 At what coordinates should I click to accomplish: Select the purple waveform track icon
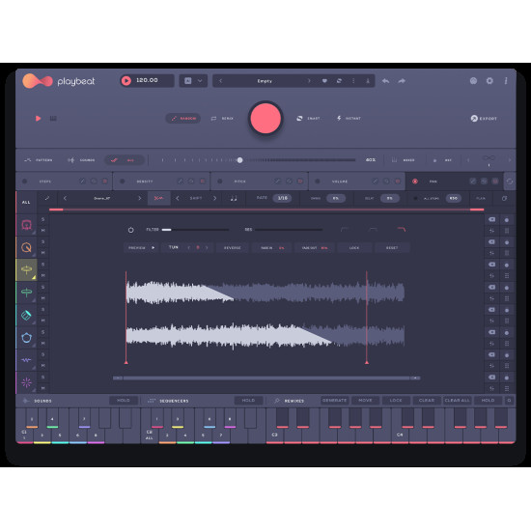point(26,360)
